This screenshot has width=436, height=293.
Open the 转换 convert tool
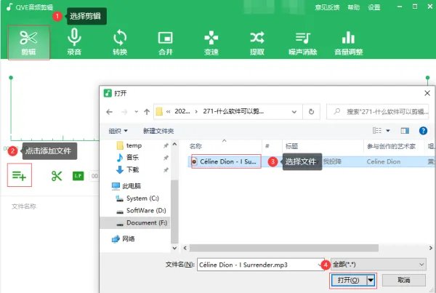tap(120, 41)
